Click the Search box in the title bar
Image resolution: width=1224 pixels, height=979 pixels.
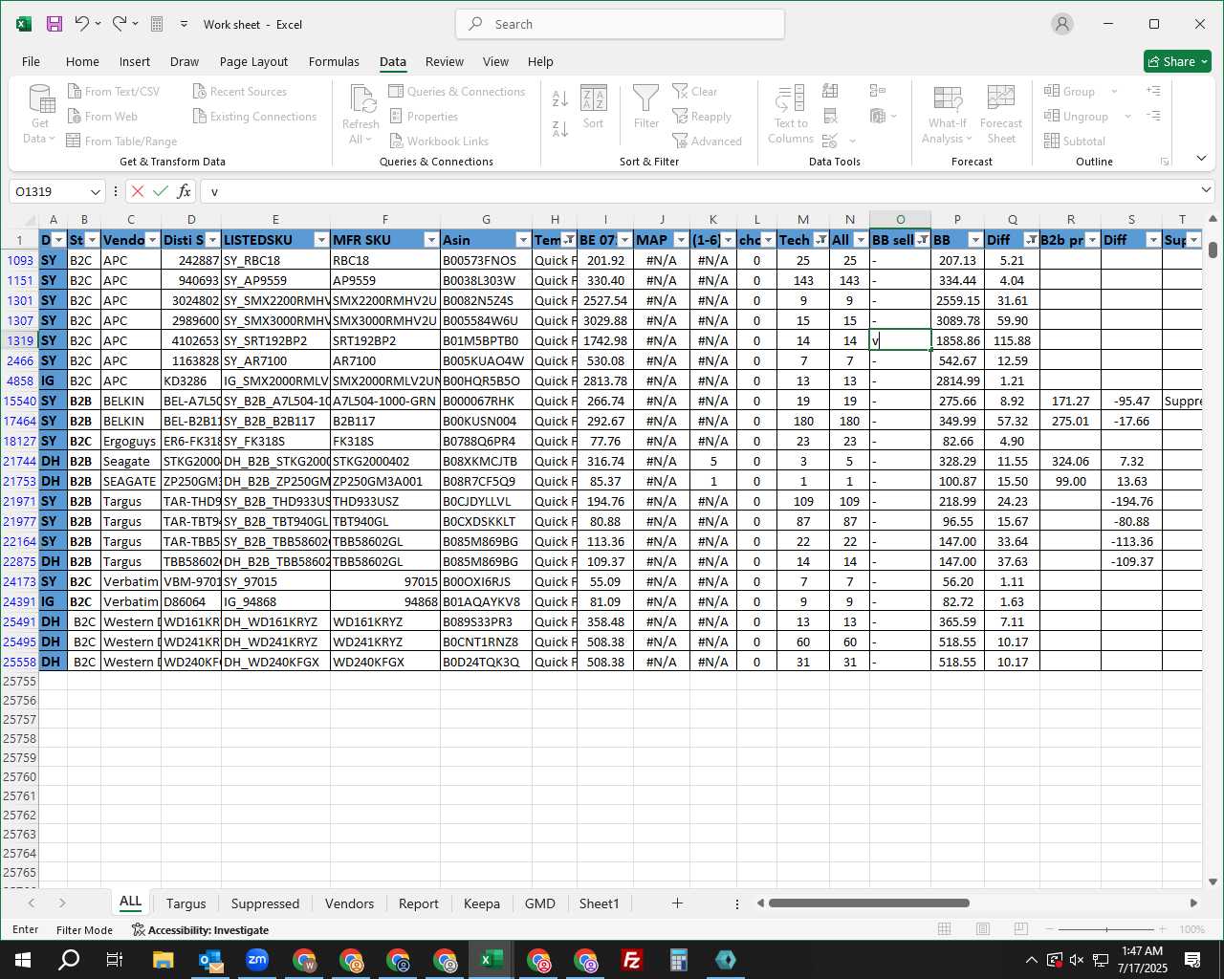click(x=620, y=24)
